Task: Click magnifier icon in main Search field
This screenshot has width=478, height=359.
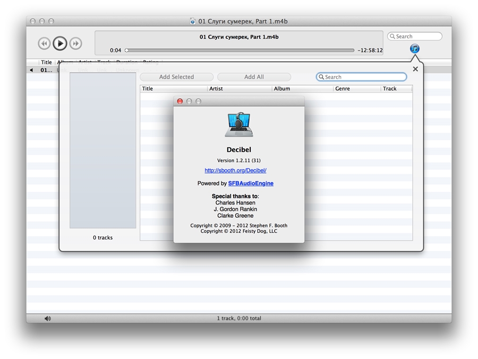Action: (x=392, y=37)
